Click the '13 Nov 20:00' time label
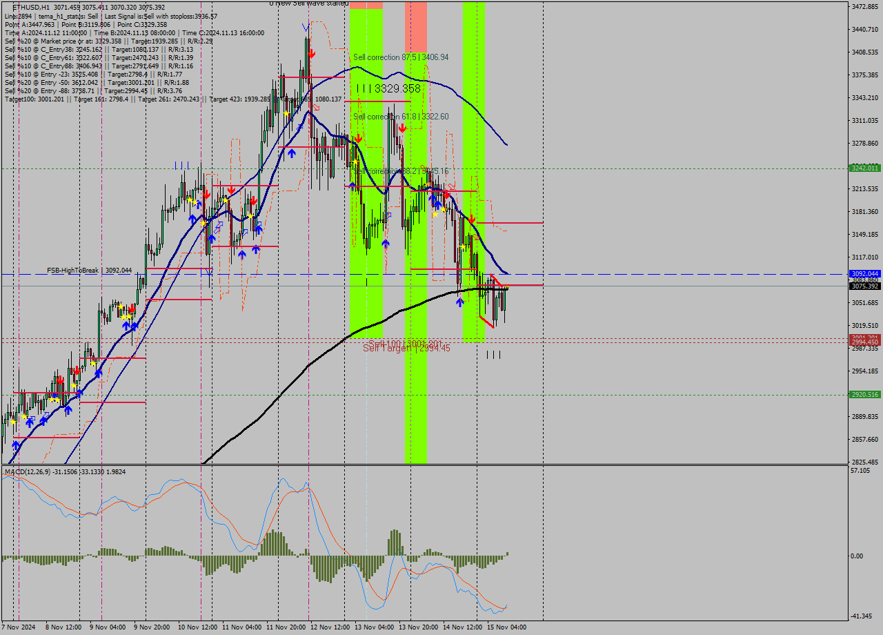883x635 pixels. [418, 627]
